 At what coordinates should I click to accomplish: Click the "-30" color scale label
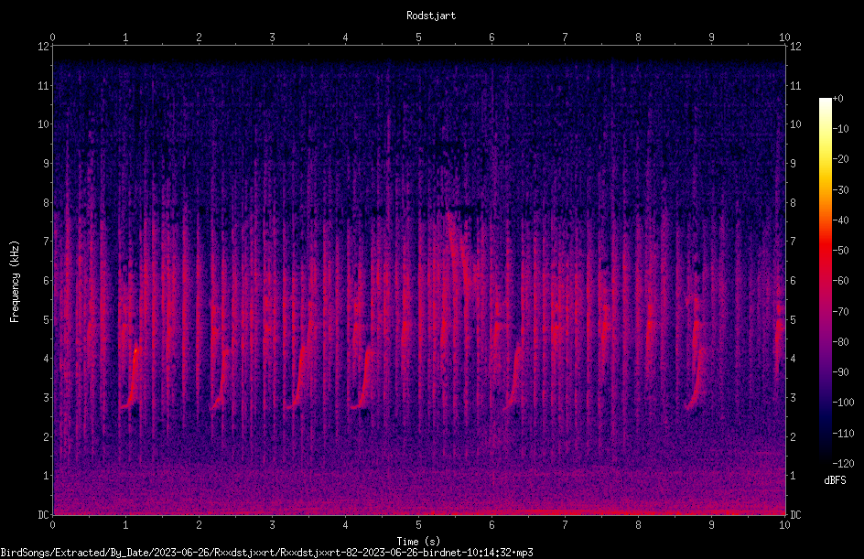[840, 190]
